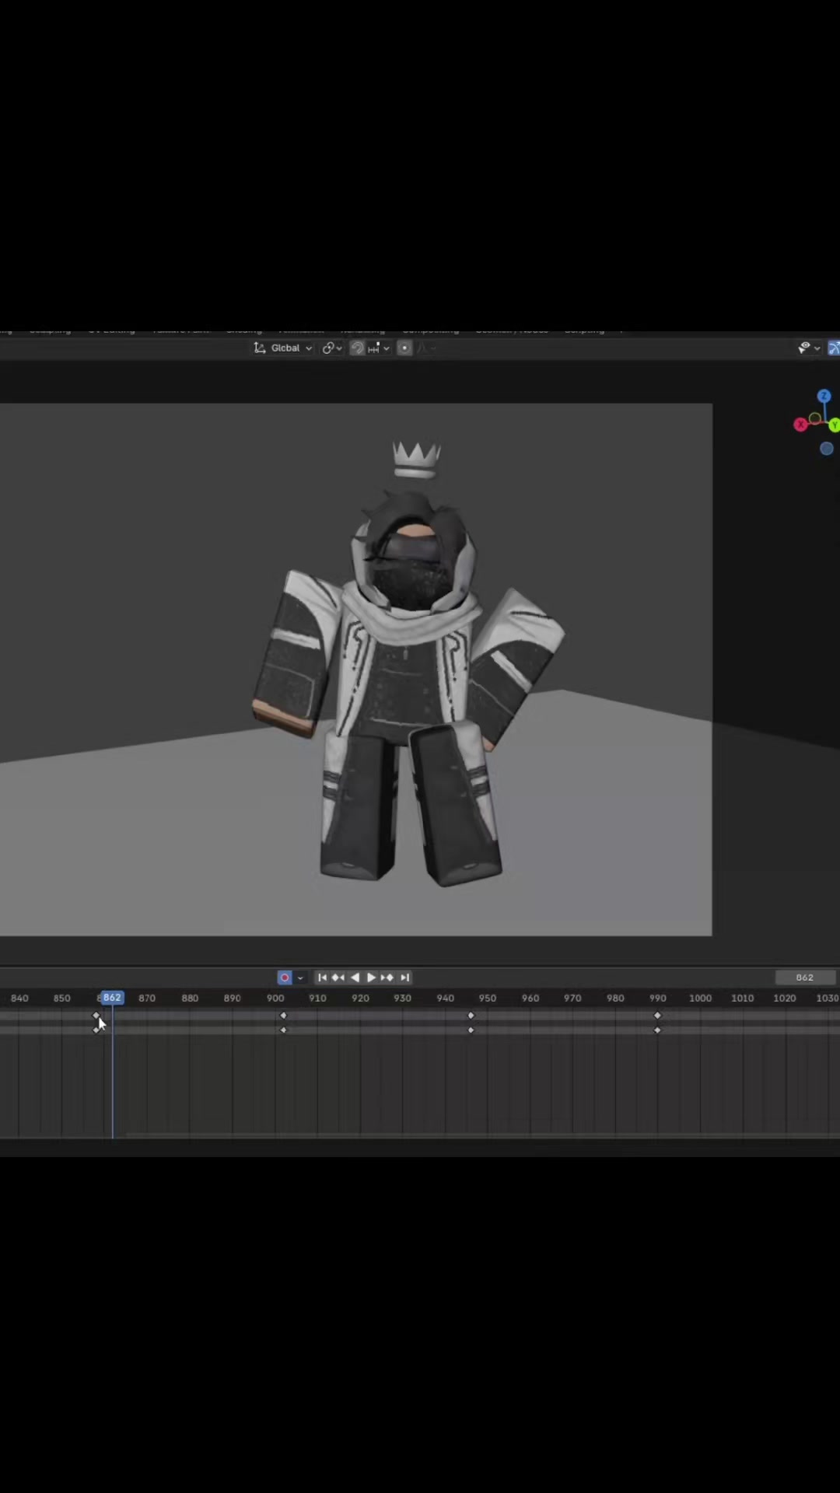
Task: Click frame 880 on the timeline ruler
Action: (x=190, y=998)
